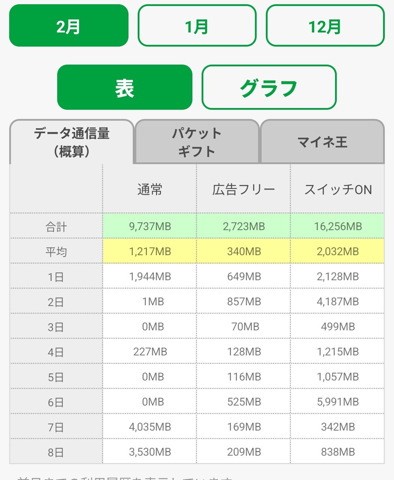394x480 pixels.
Task: Select the 4,035MB cell for 7日
Action: tap(150, 427)
